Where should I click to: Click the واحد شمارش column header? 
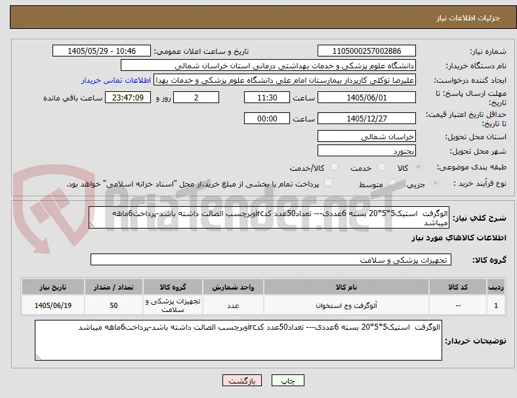[x=233, y=287]
